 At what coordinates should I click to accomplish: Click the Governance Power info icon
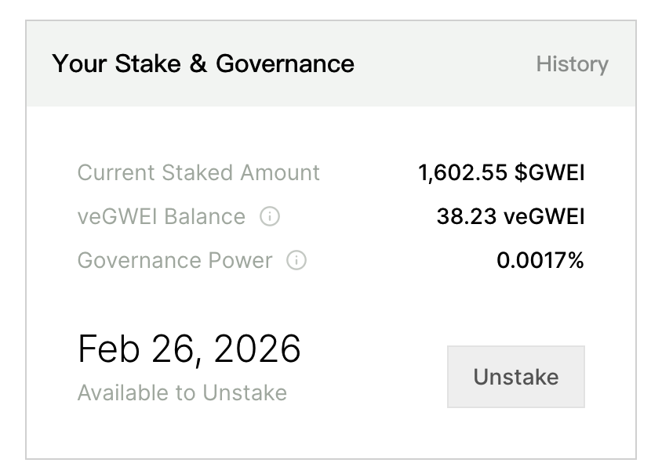tap(296, 261)
